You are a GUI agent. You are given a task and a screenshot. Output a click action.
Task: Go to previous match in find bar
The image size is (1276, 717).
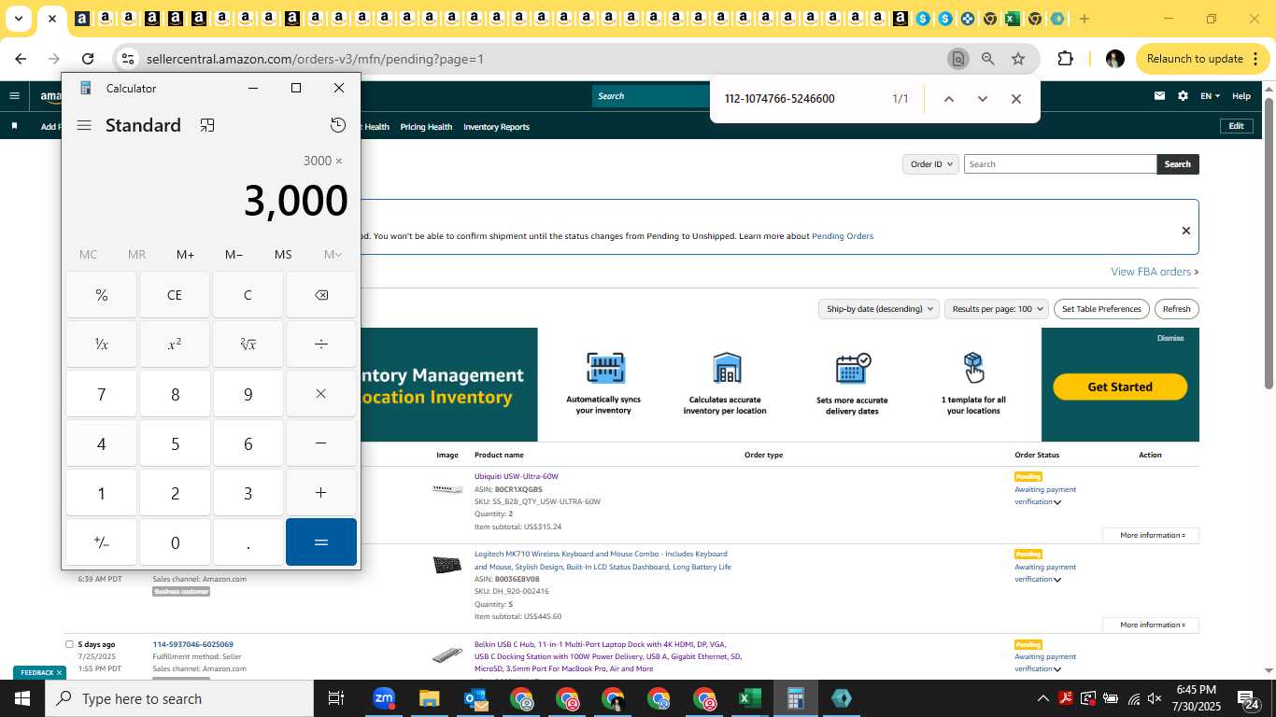tap(948, 99)
